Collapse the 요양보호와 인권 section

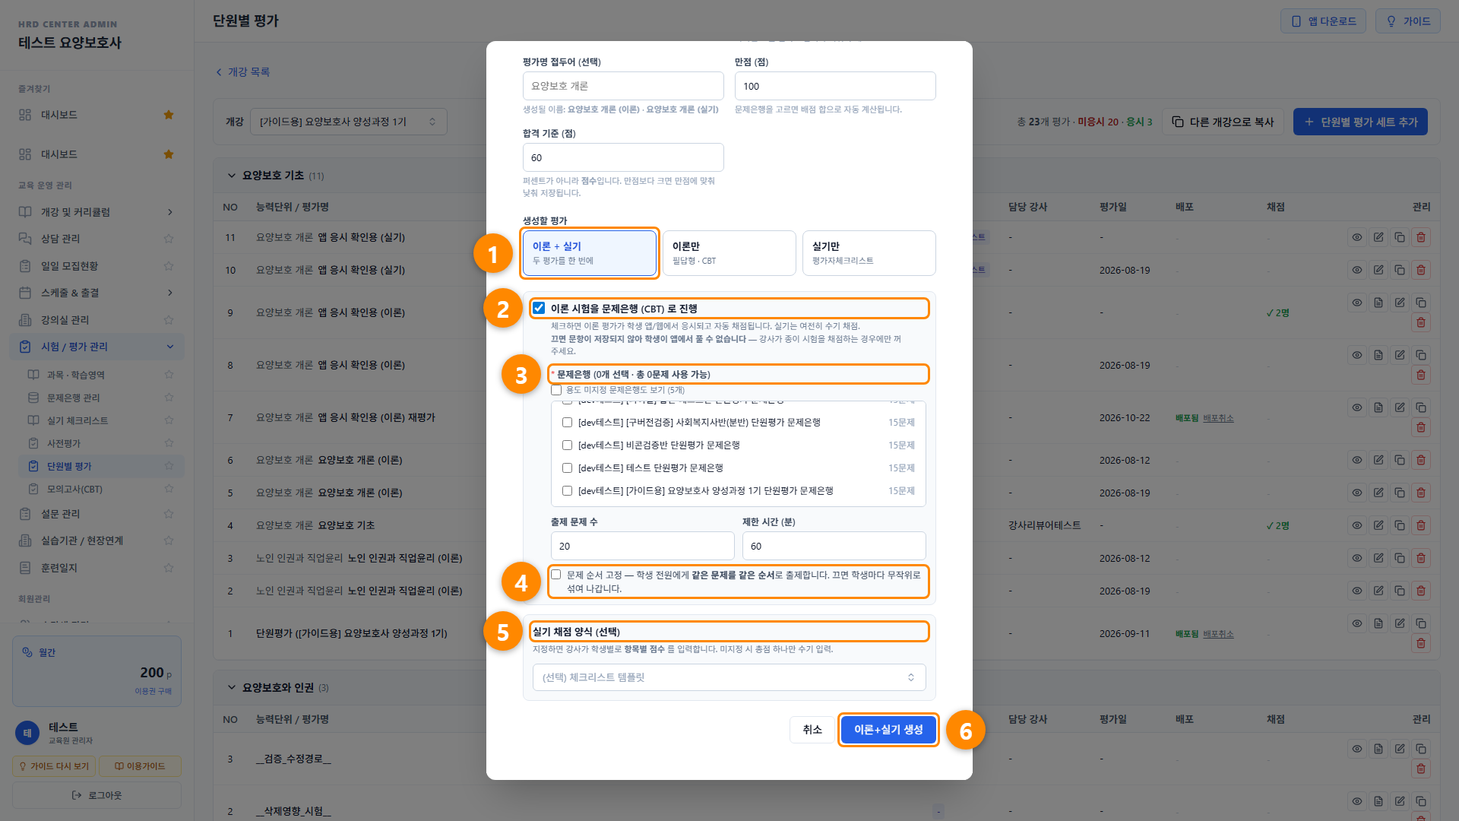232,687
